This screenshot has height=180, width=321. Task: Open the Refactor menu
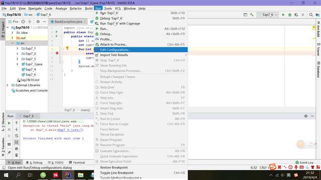pos(76,8)
